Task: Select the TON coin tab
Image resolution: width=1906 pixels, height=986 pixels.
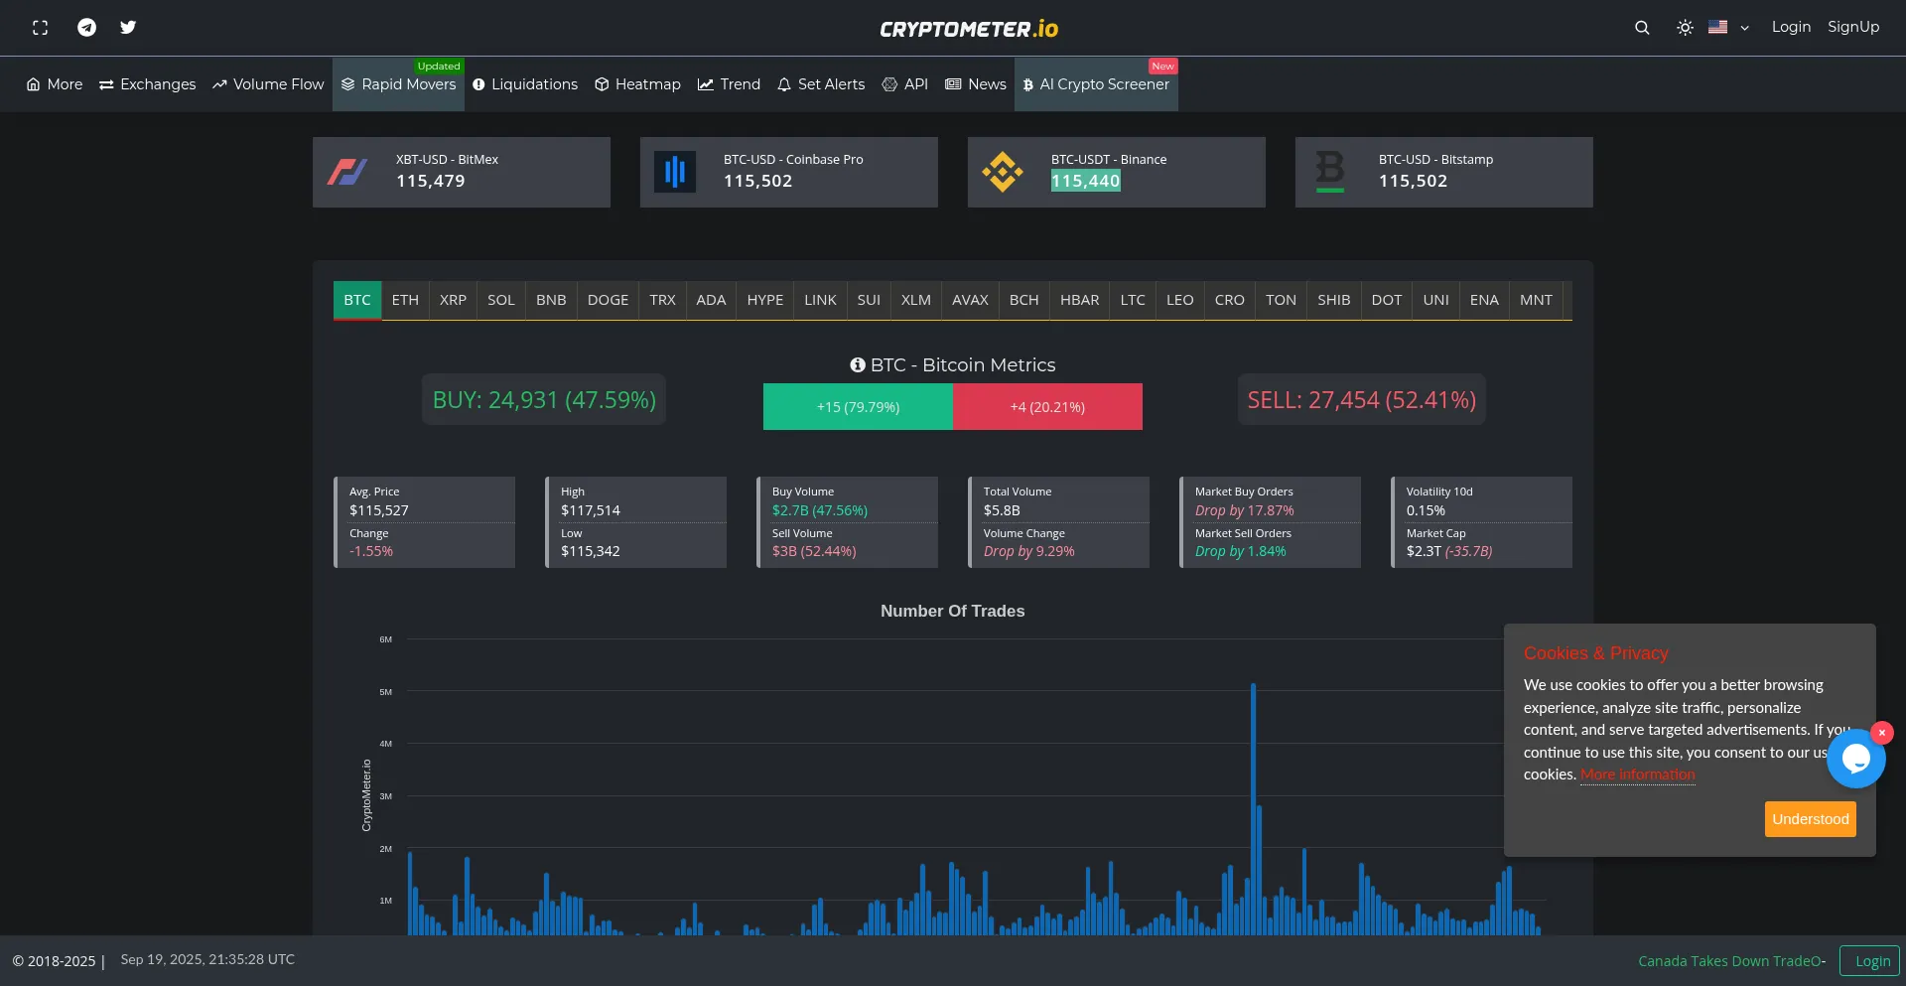Action: pyautogui.click(x=1281, y=300)
